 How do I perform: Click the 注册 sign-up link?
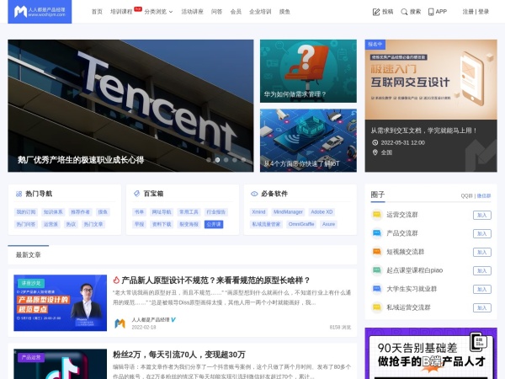click(468, 12)
